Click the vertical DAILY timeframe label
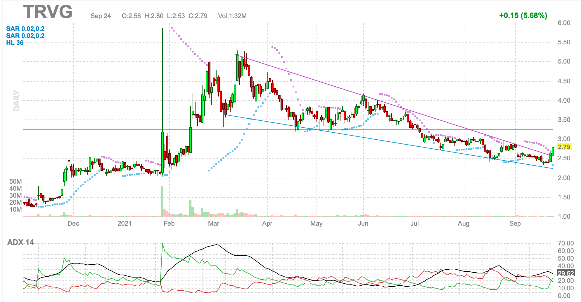Image resolution: width=581 pixels, height=302 pixels. coord(16,101)
